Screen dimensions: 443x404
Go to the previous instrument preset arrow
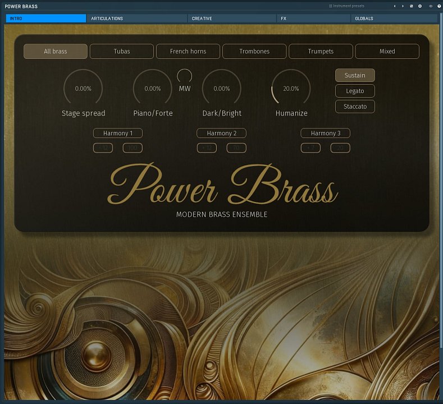pyautogui.click(x=394, y=6)
